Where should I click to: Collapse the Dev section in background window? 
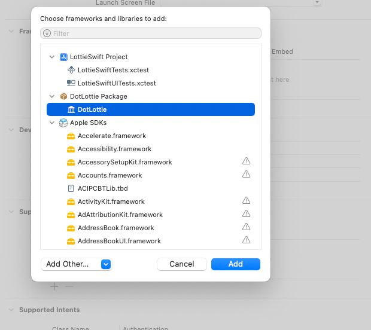(11, 130)
